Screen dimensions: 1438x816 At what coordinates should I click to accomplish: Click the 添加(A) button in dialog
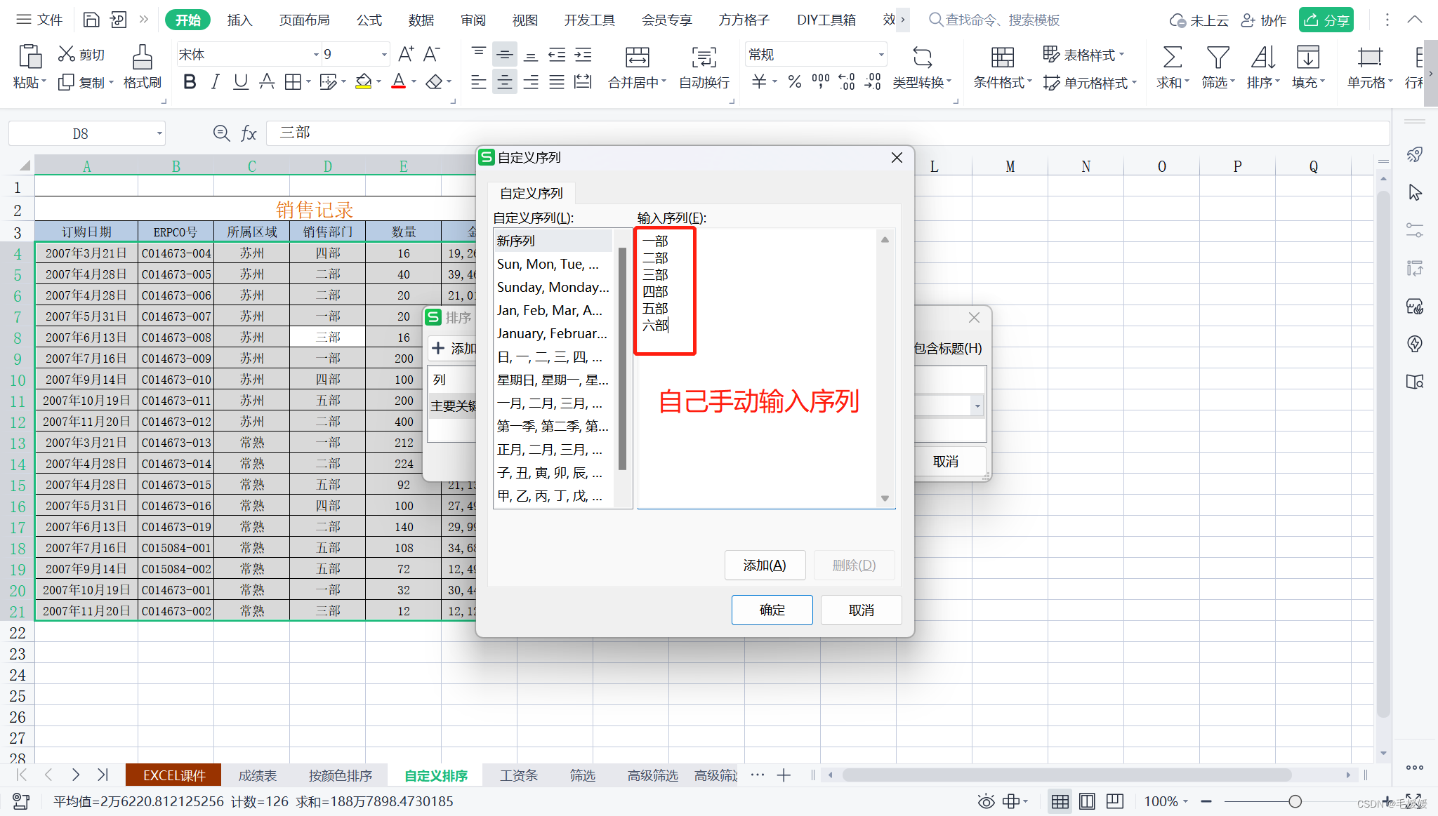764,566
